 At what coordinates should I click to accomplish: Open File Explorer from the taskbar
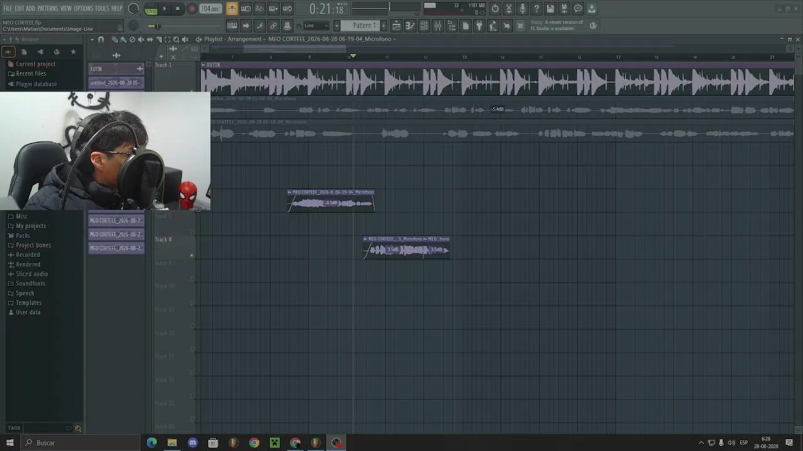pos(172,443)
